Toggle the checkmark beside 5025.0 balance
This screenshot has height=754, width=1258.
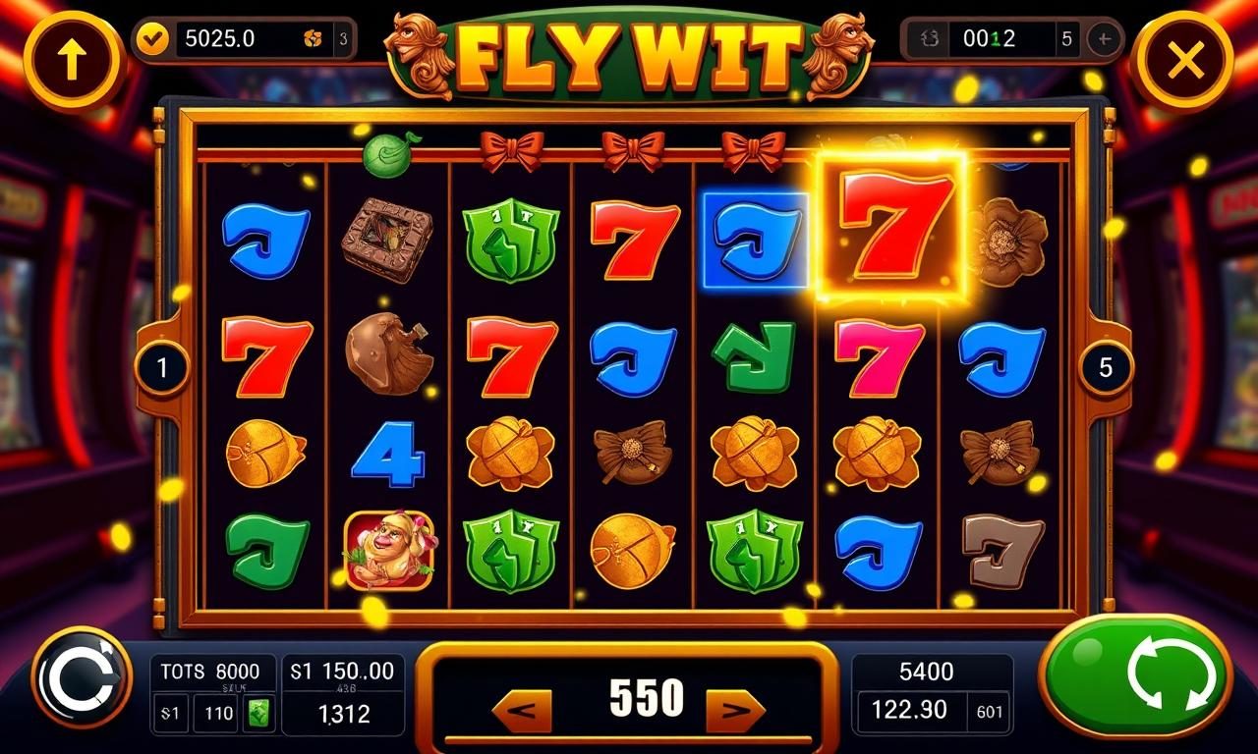tap(153, 39)
